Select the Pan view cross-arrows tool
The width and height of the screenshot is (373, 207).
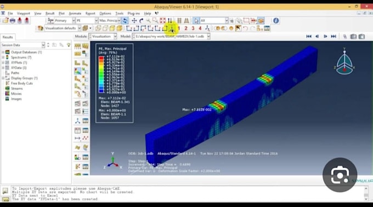[x=134, y=21]
